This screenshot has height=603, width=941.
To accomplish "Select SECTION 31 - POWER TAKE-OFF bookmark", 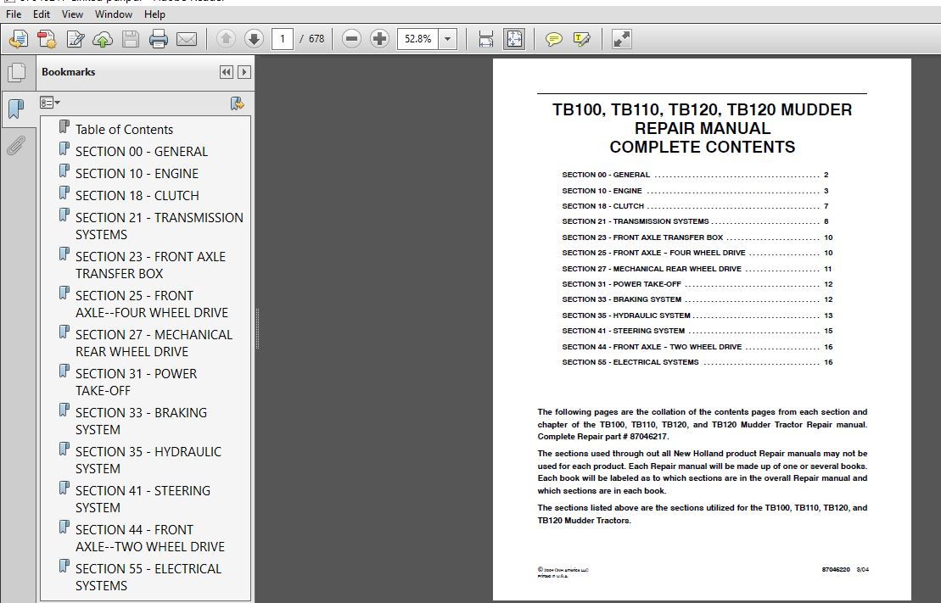I will tap(136, 382).
